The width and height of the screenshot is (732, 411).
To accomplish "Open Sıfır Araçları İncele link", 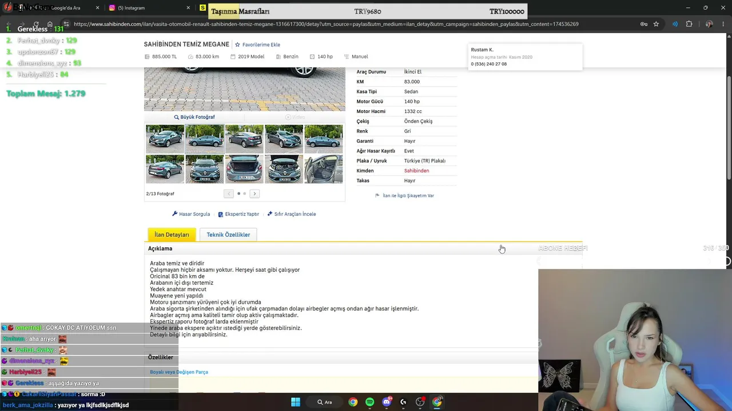I will pos(292,214).
